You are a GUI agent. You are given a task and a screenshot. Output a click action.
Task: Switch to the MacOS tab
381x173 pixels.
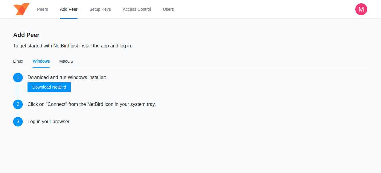(x=66, y=61)
